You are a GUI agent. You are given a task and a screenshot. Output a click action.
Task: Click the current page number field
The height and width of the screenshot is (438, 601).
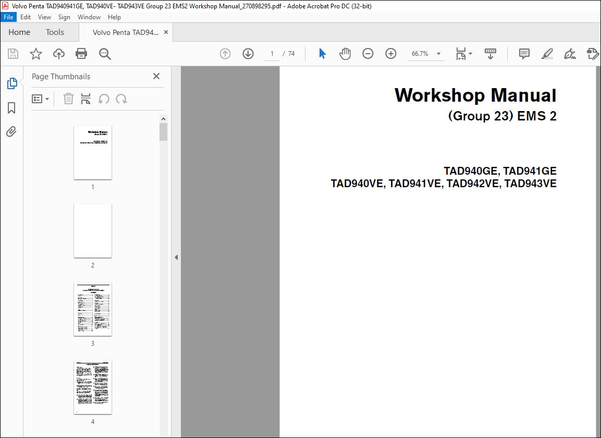[x=272, y=54]
